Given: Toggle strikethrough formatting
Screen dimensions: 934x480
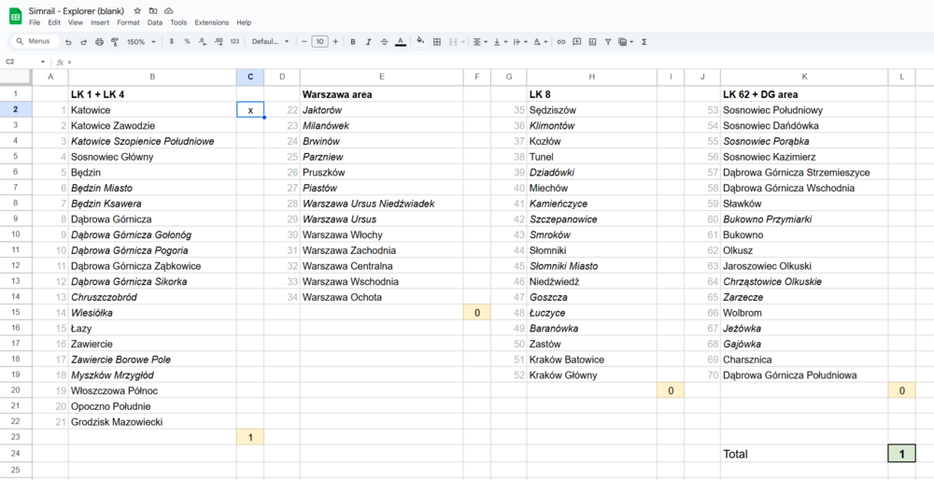Looking at the screenshot, I should click(384, 42).
